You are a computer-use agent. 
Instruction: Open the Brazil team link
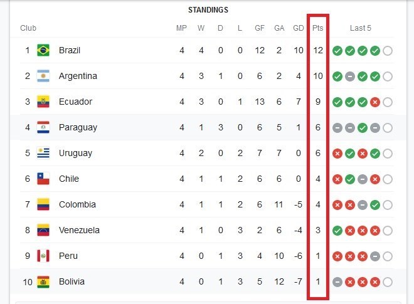tap(70, 50)
